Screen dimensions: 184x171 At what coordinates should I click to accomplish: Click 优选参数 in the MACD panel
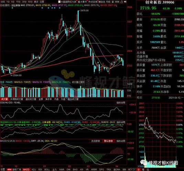click(96, 141)
